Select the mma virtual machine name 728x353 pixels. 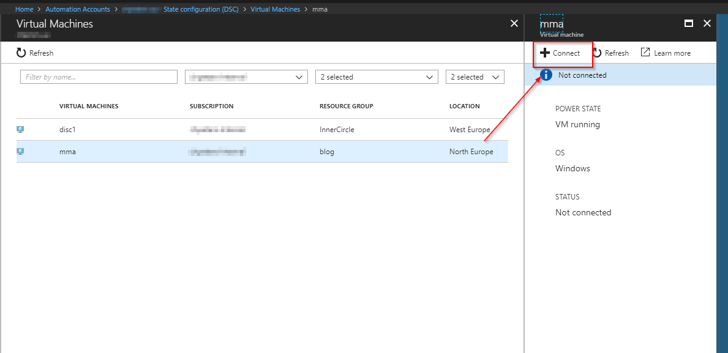pos(67,152)
